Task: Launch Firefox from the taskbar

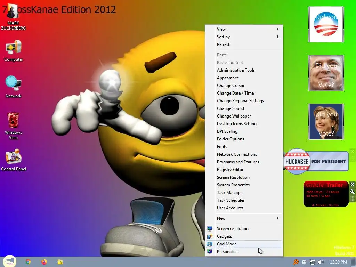Action: [44, 262]
